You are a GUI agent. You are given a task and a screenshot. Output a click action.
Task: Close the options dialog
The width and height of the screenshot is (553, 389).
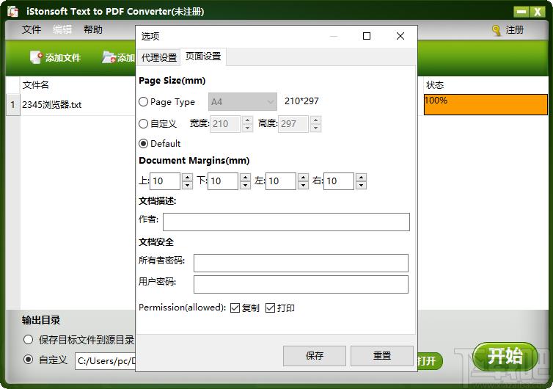click(x=400, y=36)
